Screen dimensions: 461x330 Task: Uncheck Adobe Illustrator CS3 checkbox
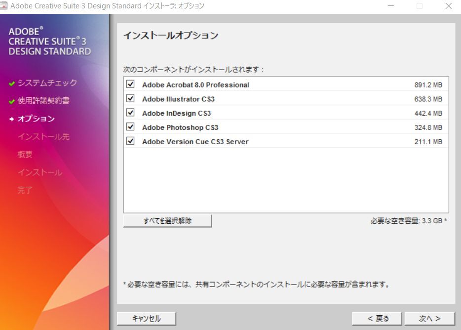coord(130,98)
